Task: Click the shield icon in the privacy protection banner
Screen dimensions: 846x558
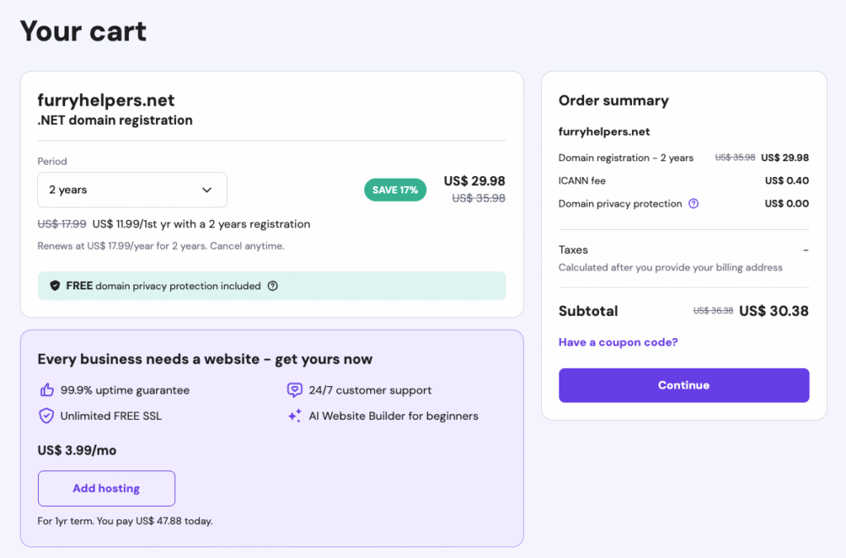Action: 55,285
